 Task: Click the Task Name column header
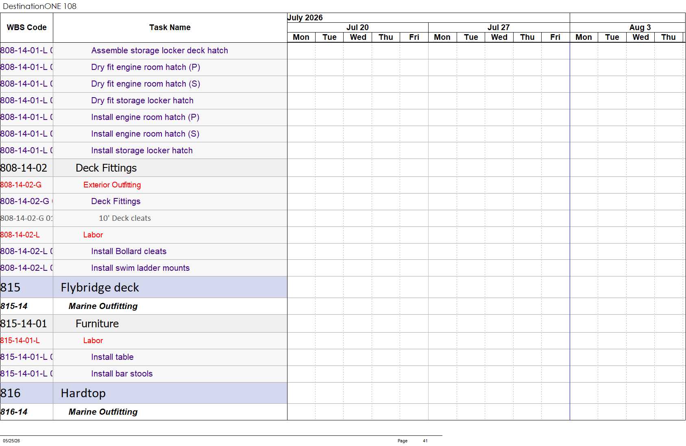pos(170,28)
